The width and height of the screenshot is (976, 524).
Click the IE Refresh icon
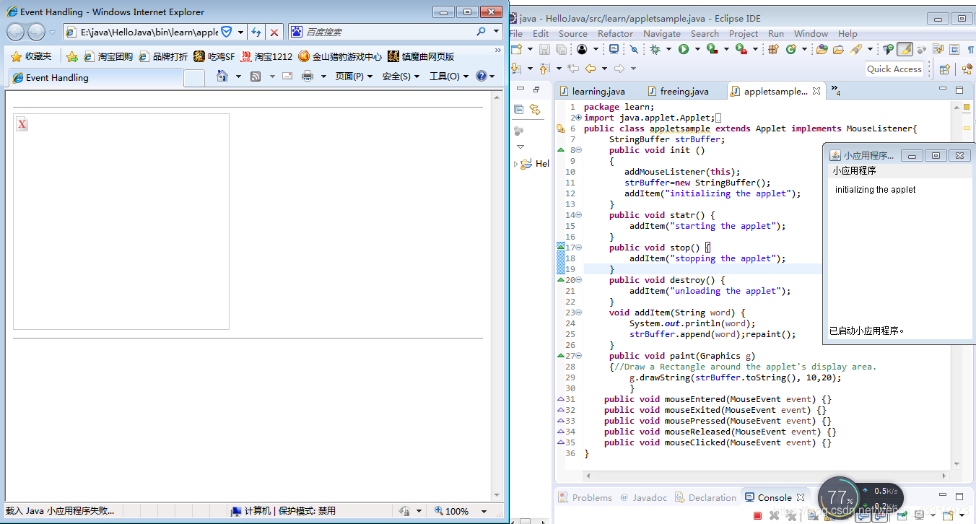click(256, 32)
